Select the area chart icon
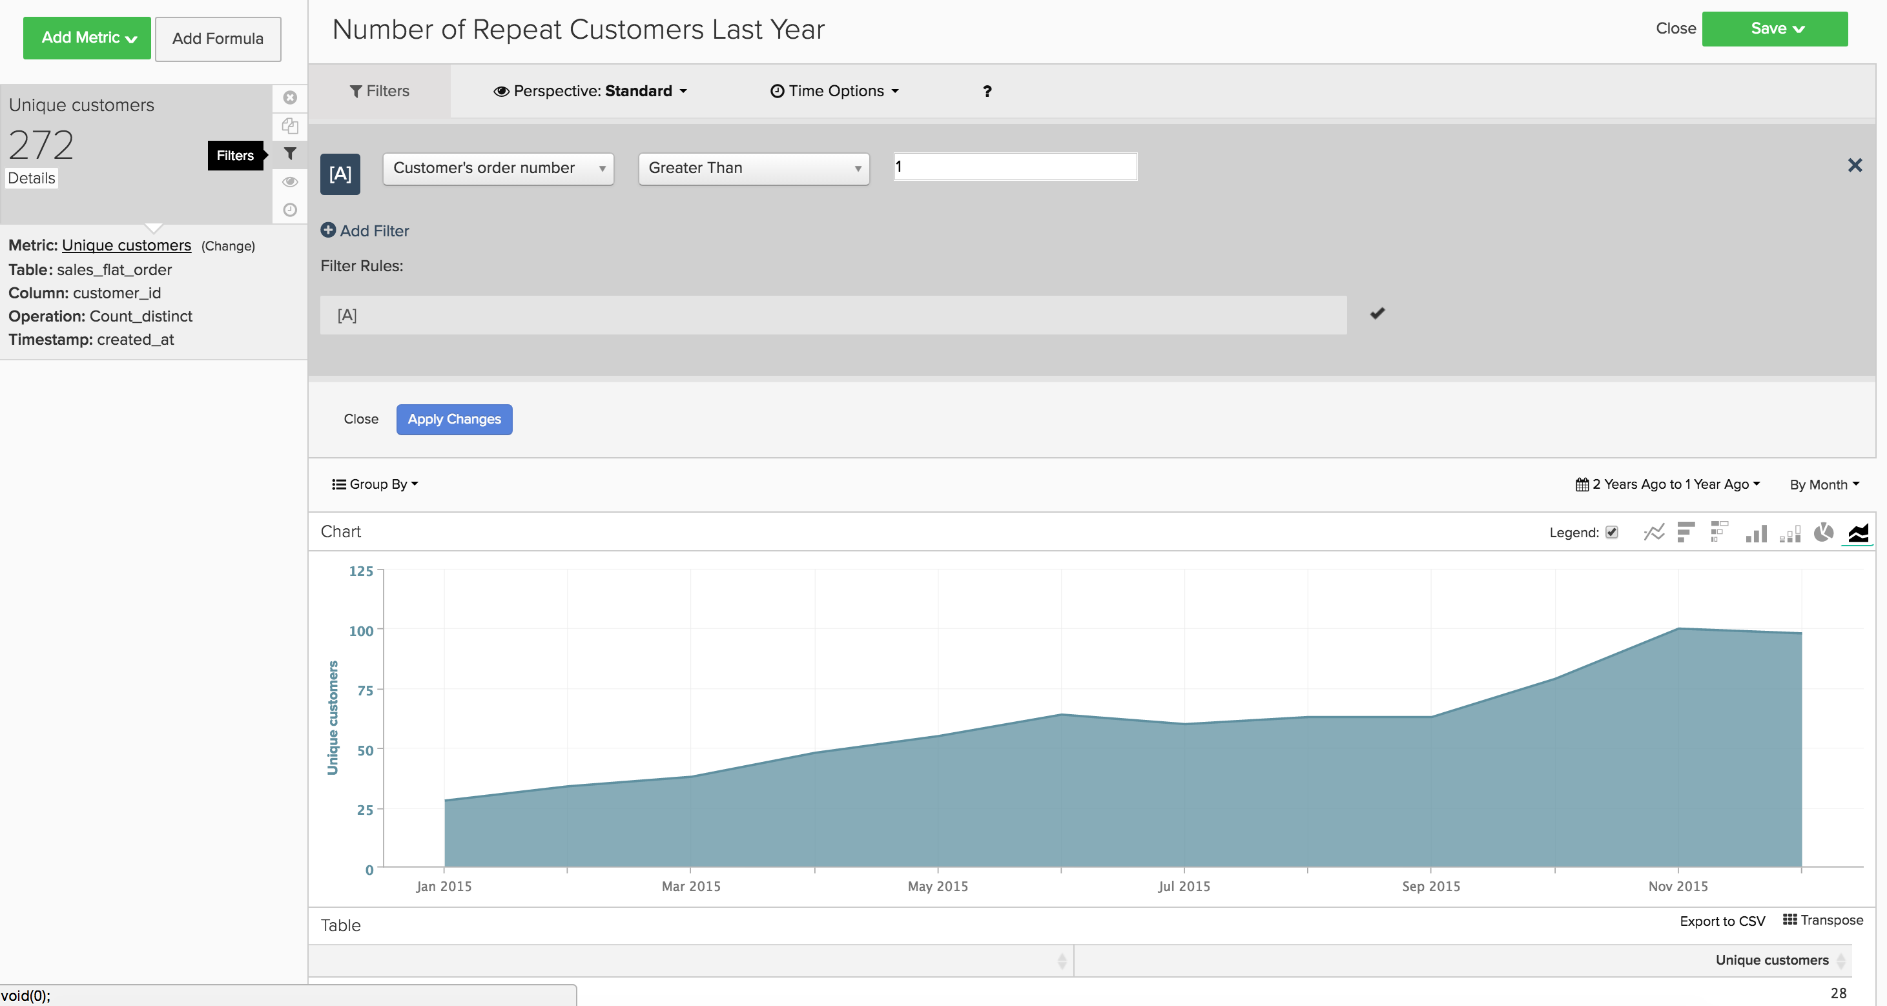Image resolution: width=1887 pixels, height=1006 pixels. [x=1858, y=533]
